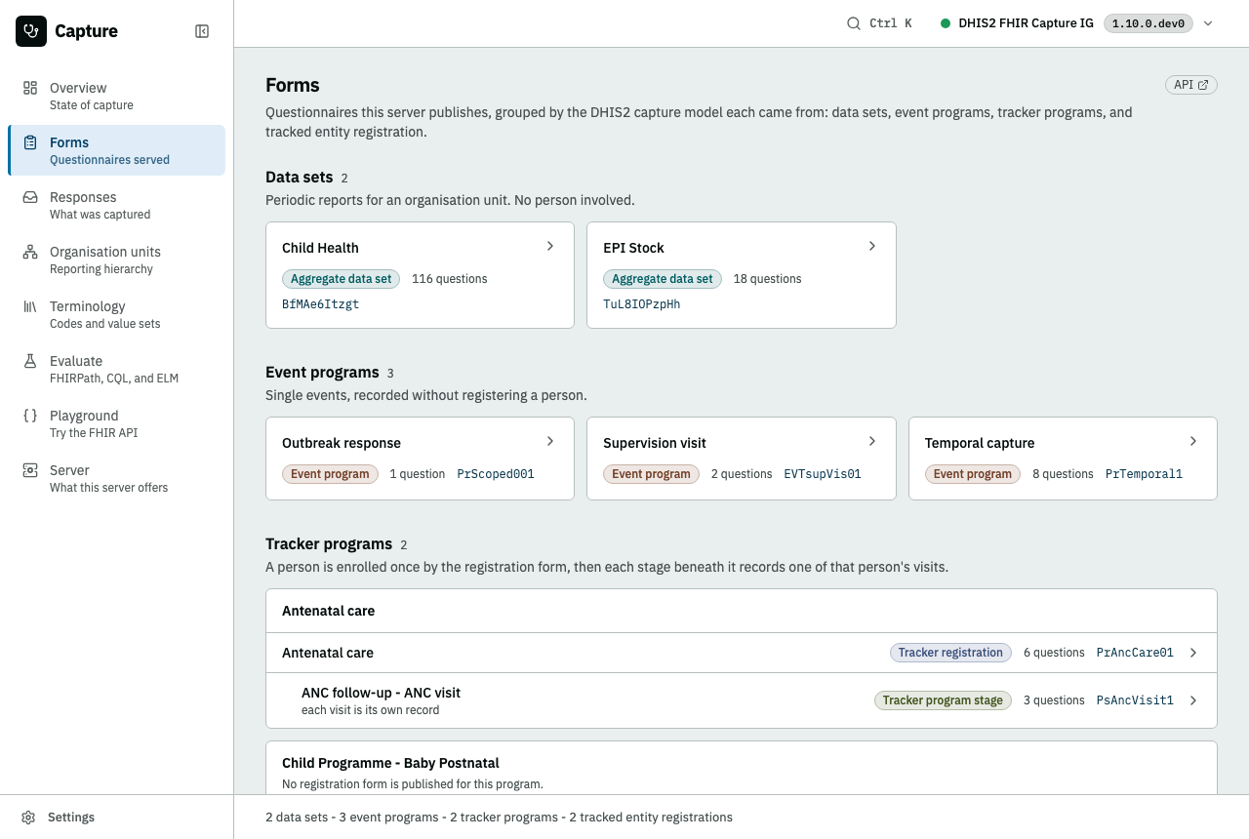This screenshot has height=839, width=1249.
Task: Open Playground section in sidebar
Action: [116, 423]
